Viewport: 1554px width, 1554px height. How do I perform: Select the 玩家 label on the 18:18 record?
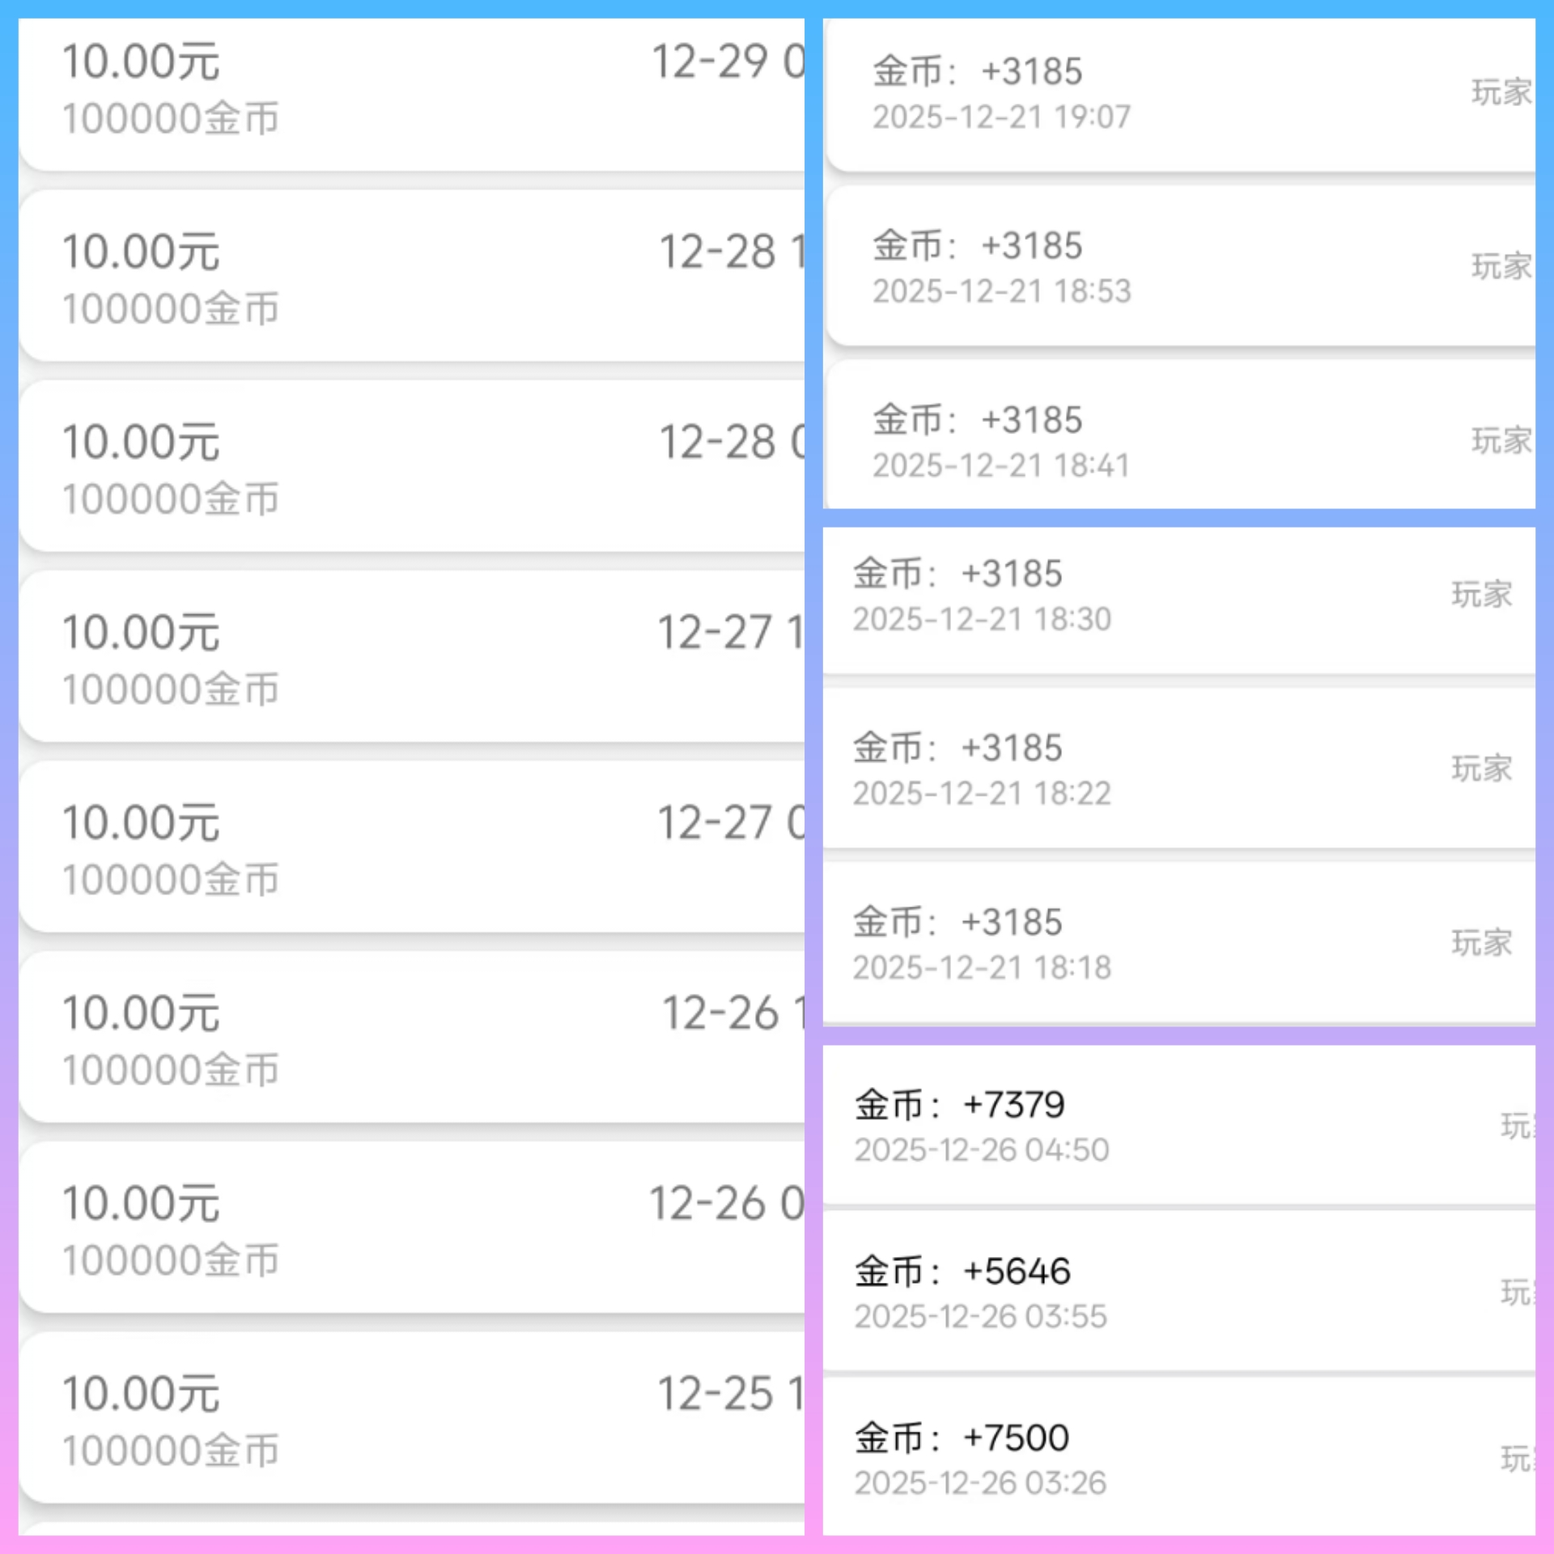click(1481, 943)
